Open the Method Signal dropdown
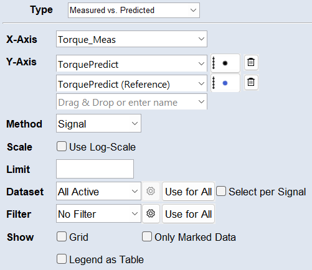Viewport: 312px width, 270px height. point(98,123)
